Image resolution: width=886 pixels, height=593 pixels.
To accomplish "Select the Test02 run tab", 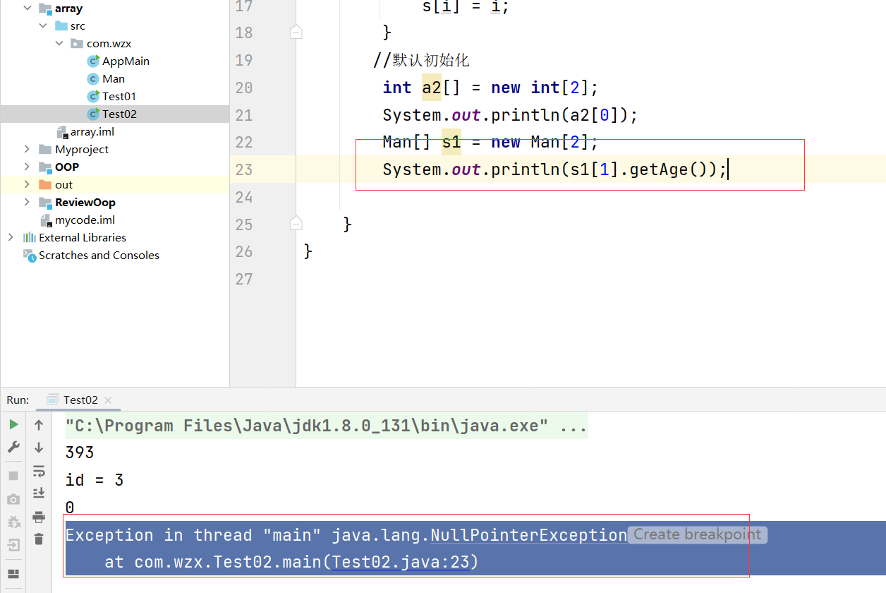I will point(80,400).
